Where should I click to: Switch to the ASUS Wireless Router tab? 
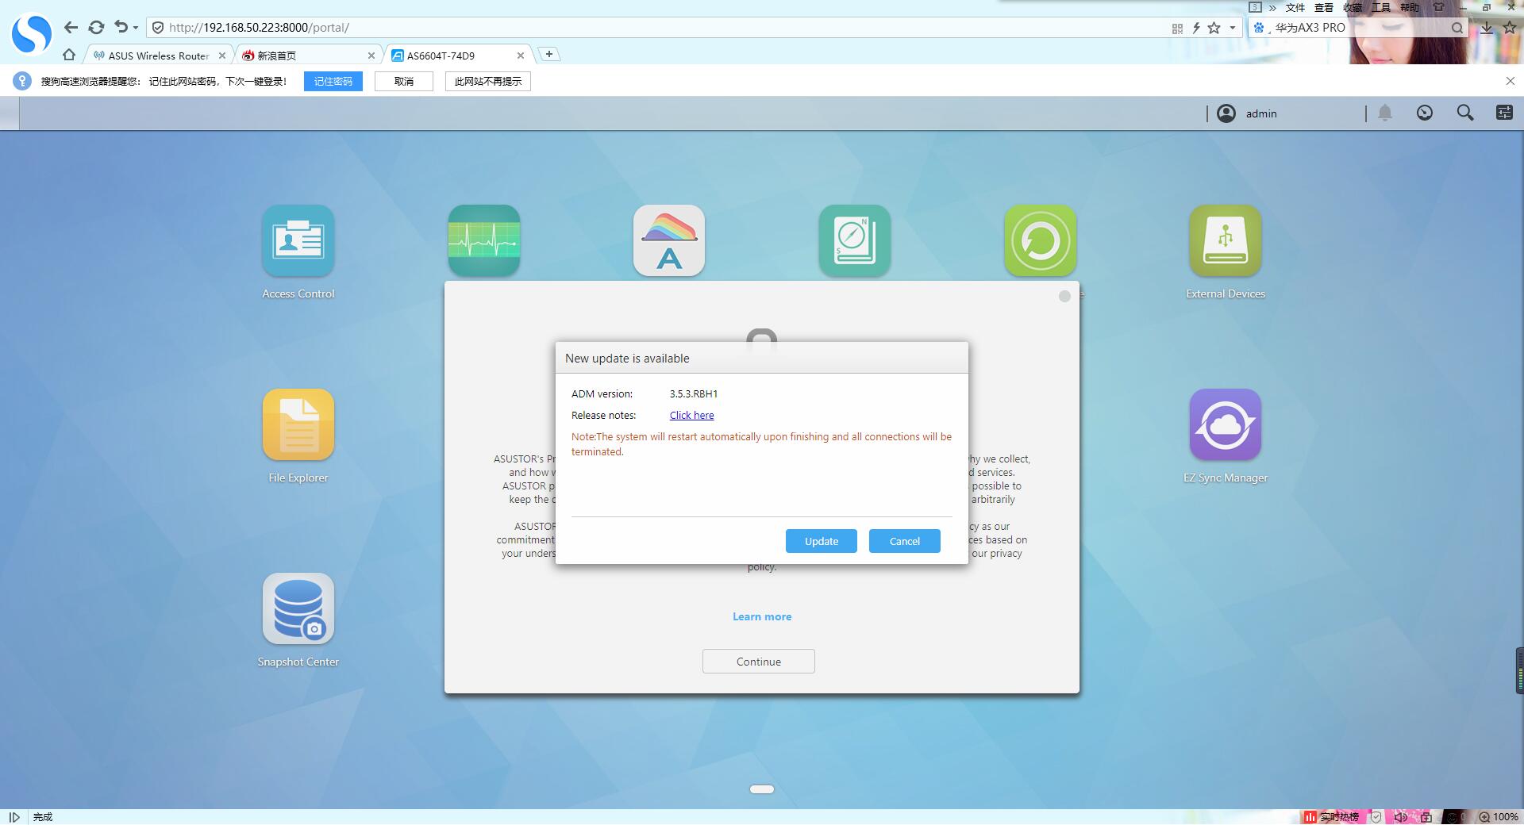(159, 56)
